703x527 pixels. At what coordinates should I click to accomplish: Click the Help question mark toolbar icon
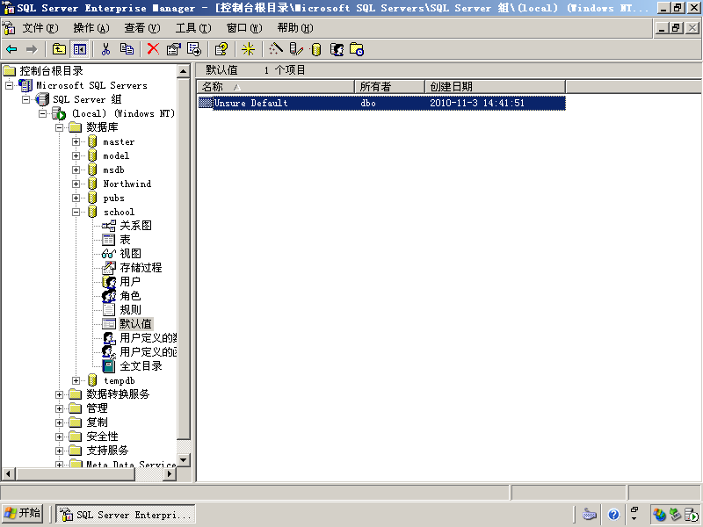click(221, 49)
